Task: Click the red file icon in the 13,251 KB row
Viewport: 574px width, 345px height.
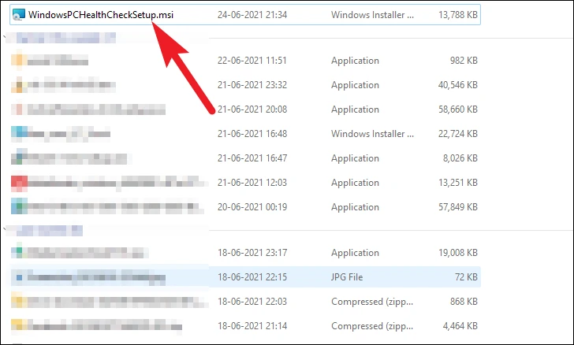Action: (x=19, y=183)
